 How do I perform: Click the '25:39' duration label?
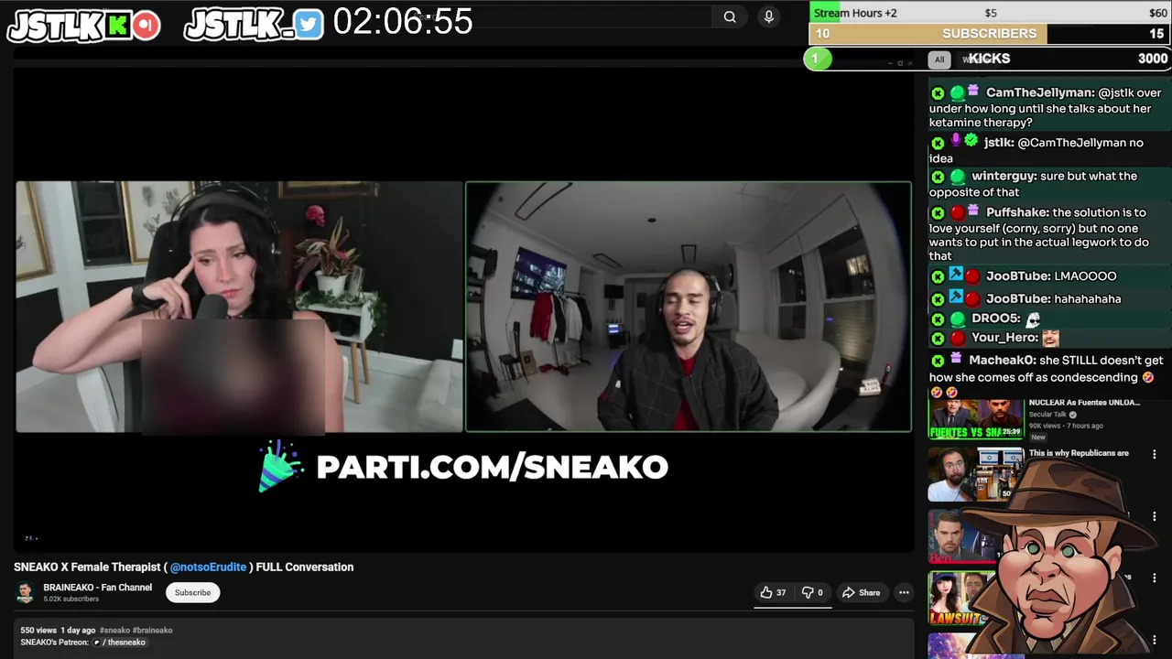click(1011, 431)
